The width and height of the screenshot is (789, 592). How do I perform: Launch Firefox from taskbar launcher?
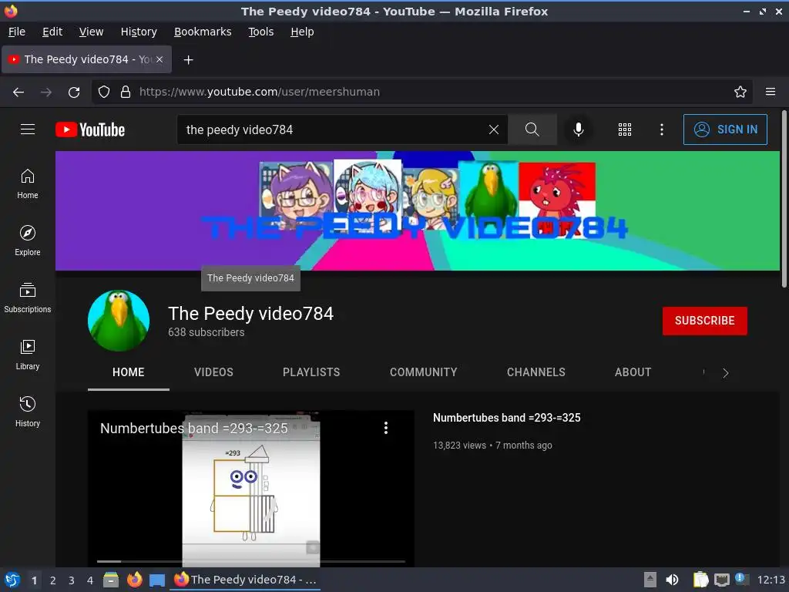pyautogui.click(x=135, y=580)
